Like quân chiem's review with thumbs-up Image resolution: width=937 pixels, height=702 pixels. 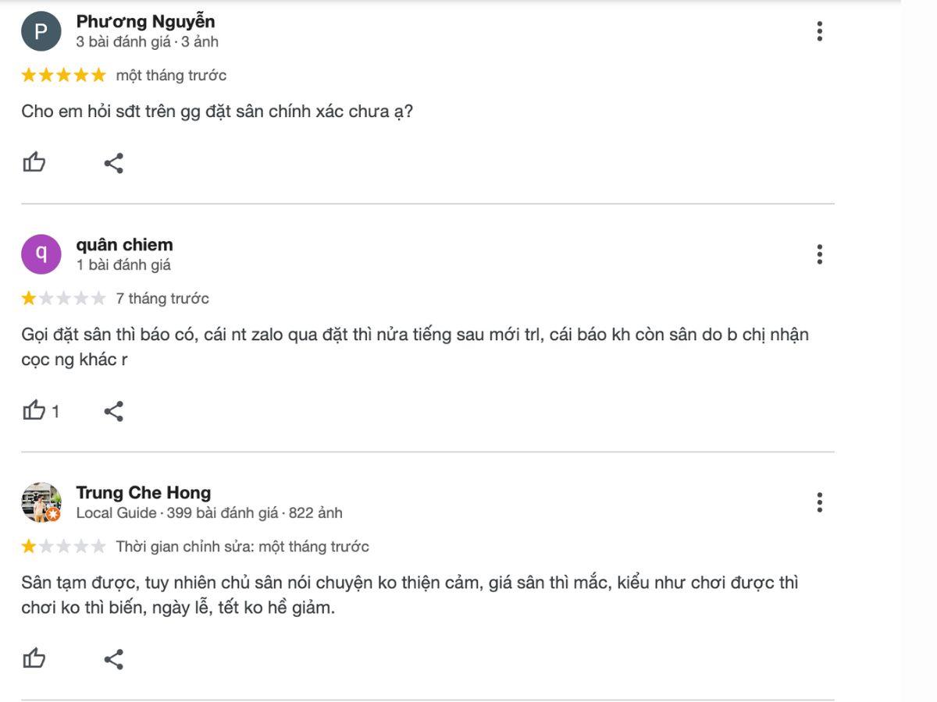(x=34, y=410)
